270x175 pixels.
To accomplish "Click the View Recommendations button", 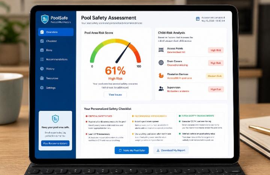I will click(x=55, y=144).
